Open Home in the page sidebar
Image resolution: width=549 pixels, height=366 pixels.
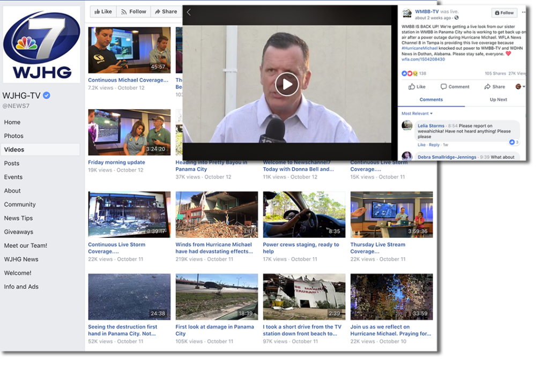[x=12, y=122]
